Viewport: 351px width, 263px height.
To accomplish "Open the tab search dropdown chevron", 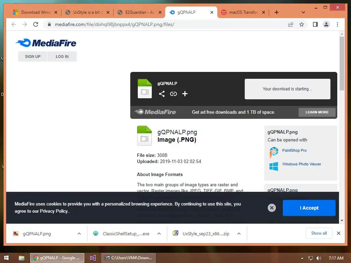I will click(303, 12).
